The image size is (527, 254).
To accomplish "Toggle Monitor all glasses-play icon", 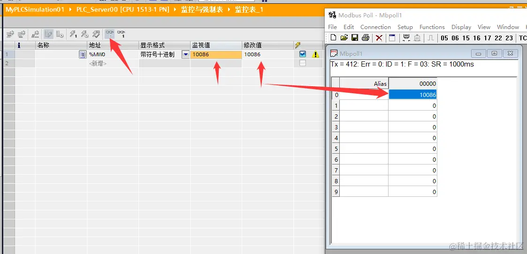I will (109, 34).
